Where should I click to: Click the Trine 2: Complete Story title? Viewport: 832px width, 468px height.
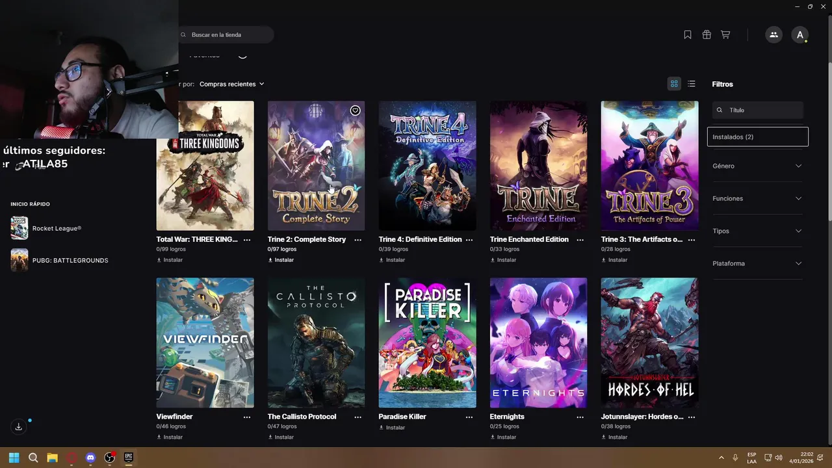click(x=307, y=240)
